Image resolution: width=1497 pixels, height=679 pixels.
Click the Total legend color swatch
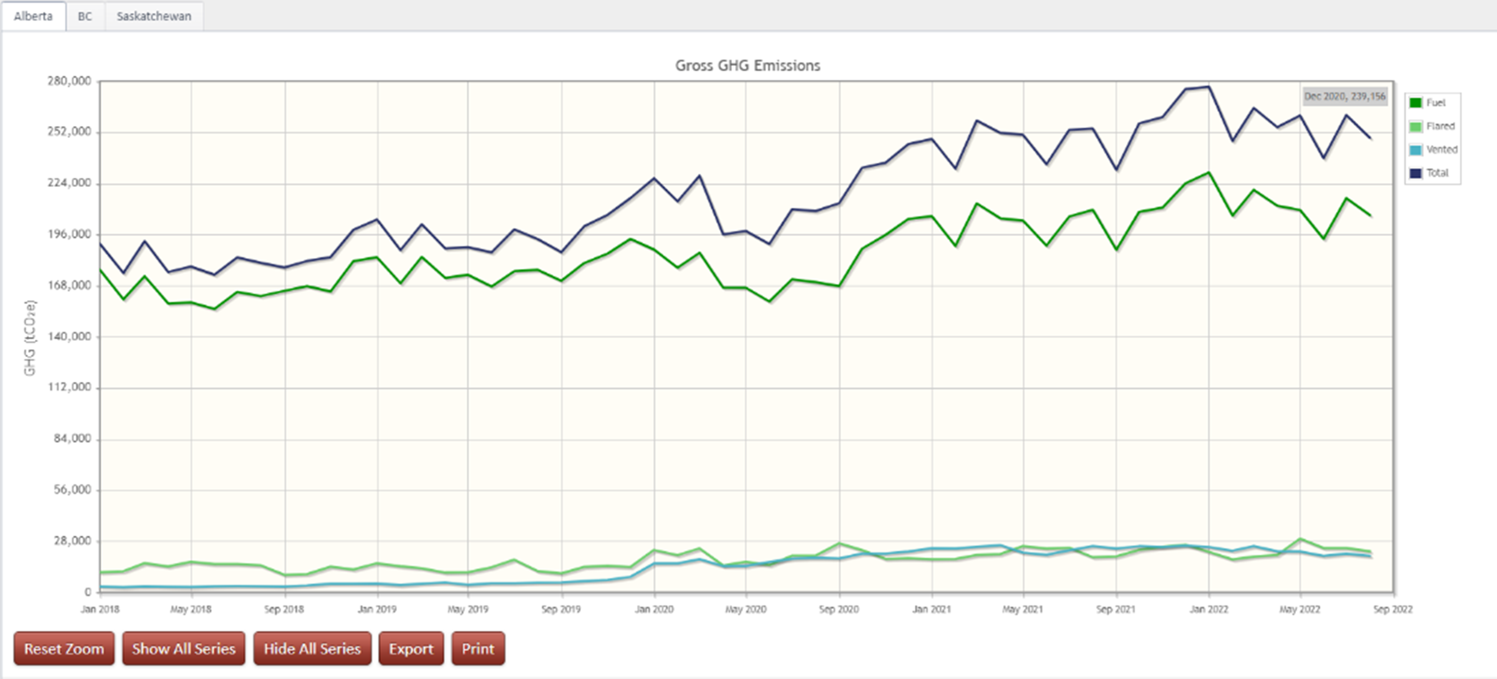[x=1416, y=173]
